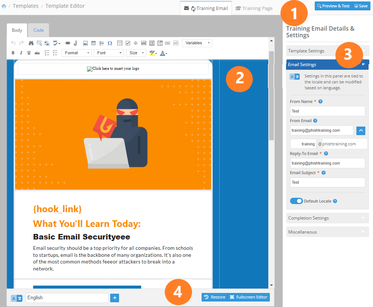Insert a special character with the Omega icon
373x307 pixels.
[x=109, y=43]
